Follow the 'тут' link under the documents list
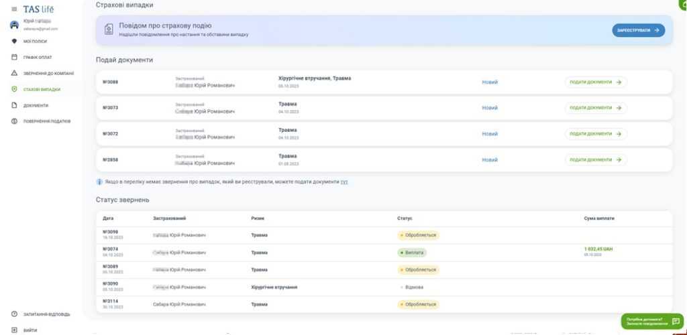Image resolution: width=687 pixels, height=335 pixels. tap(343, 182)
